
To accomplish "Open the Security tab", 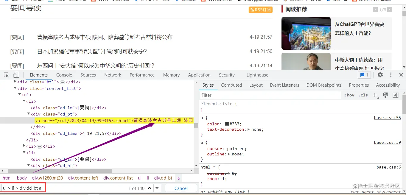I will click(227, 75).
